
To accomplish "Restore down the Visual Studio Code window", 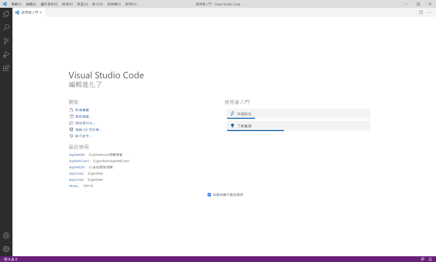I will 418,4.
